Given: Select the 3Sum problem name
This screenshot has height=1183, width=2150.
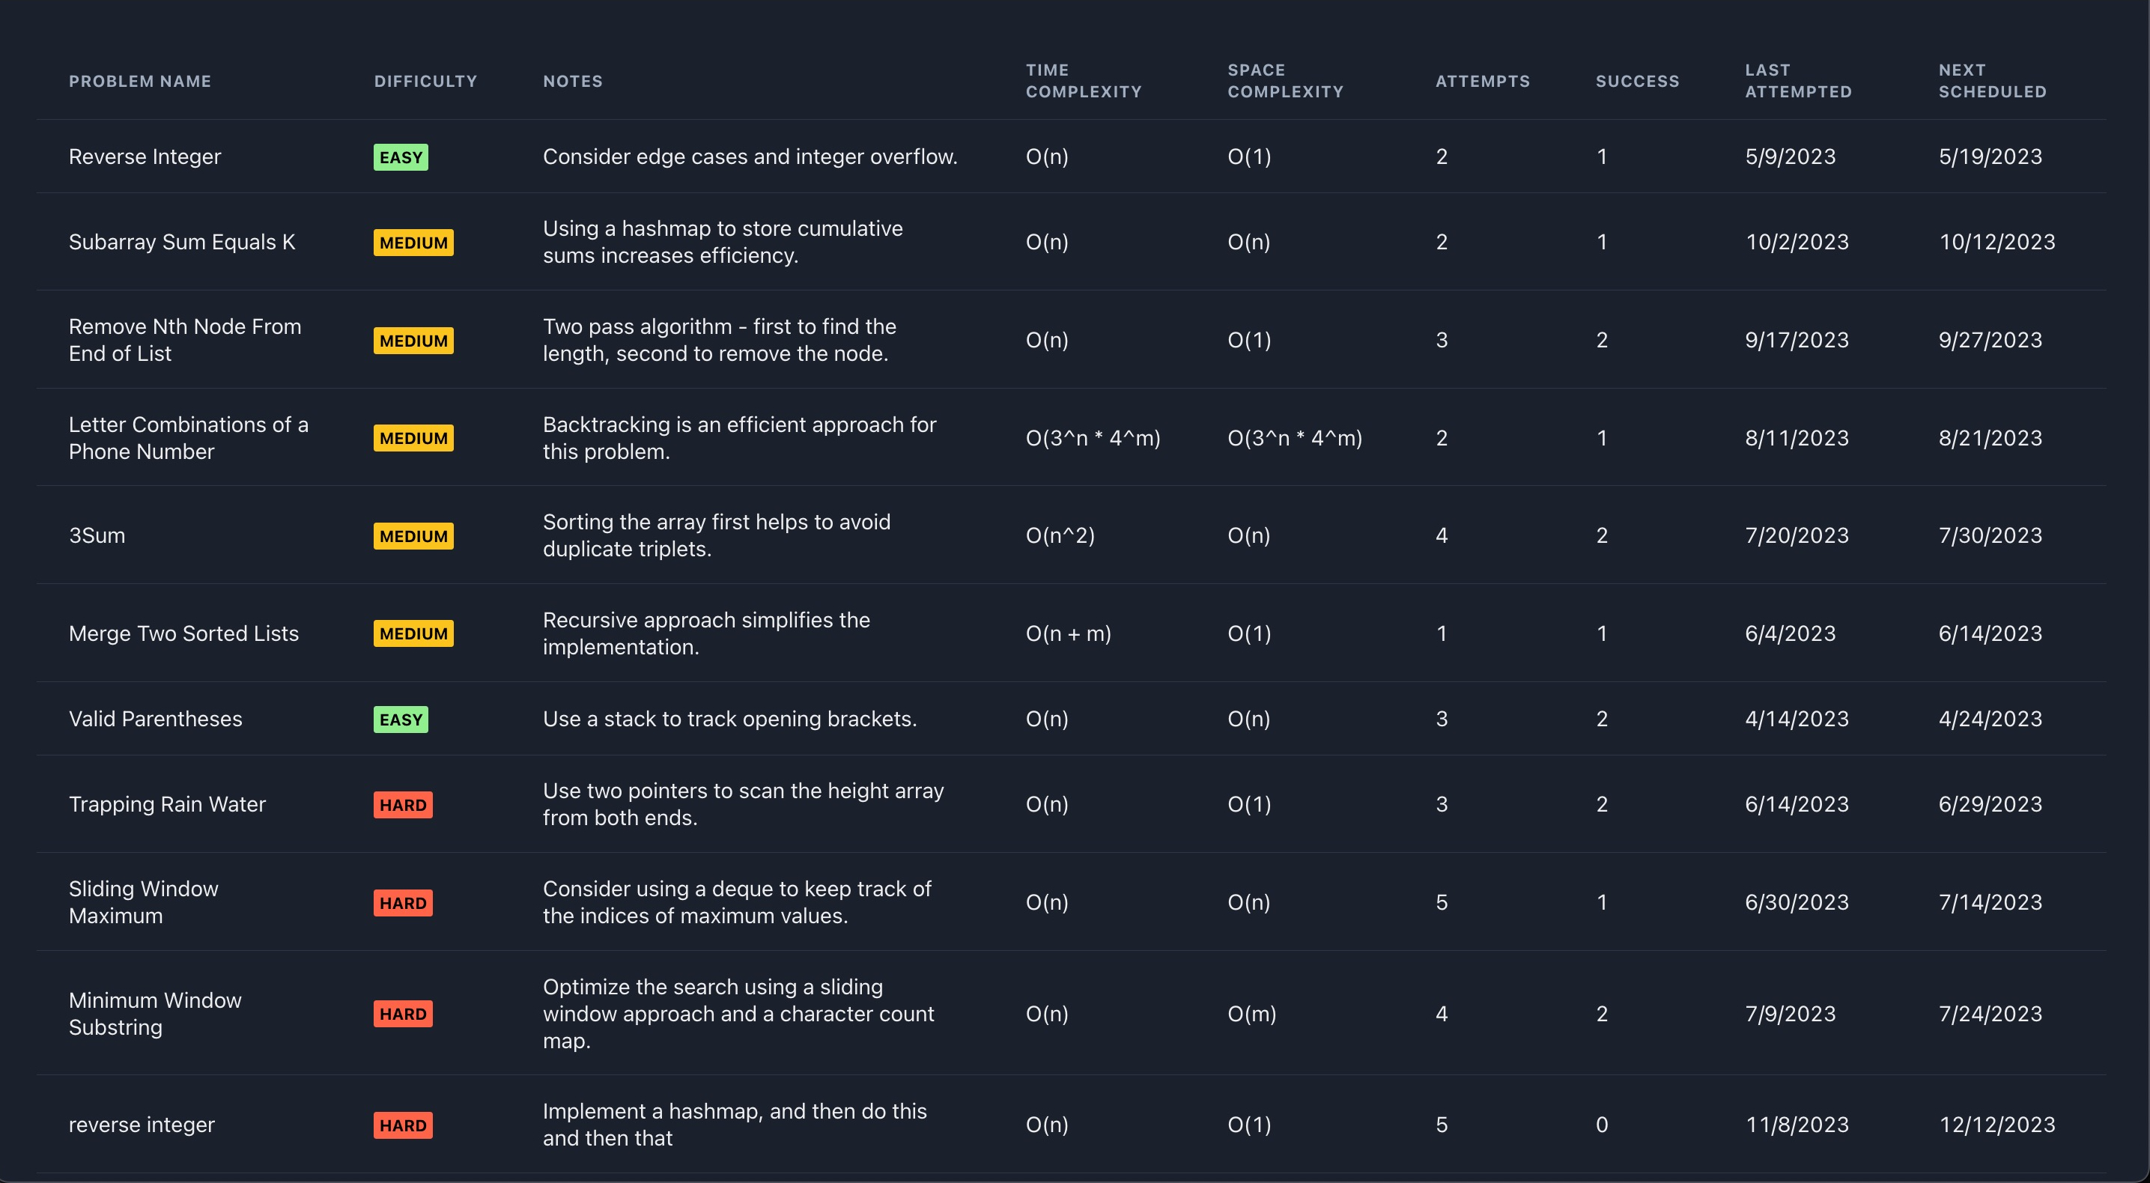Looking at the screenshot, I should coord(97,535).
